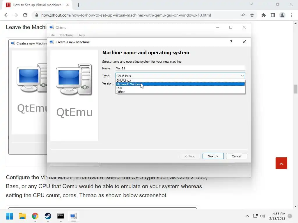298x223 pixels.
Task: Open Chrome profile avatar
Action: 282,15
